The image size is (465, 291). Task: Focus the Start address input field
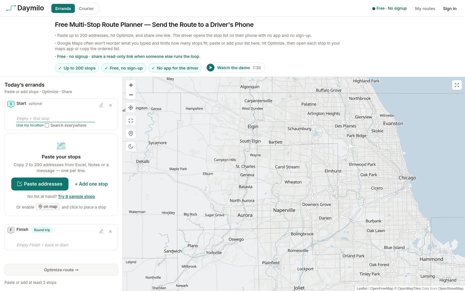coord(56,119)
